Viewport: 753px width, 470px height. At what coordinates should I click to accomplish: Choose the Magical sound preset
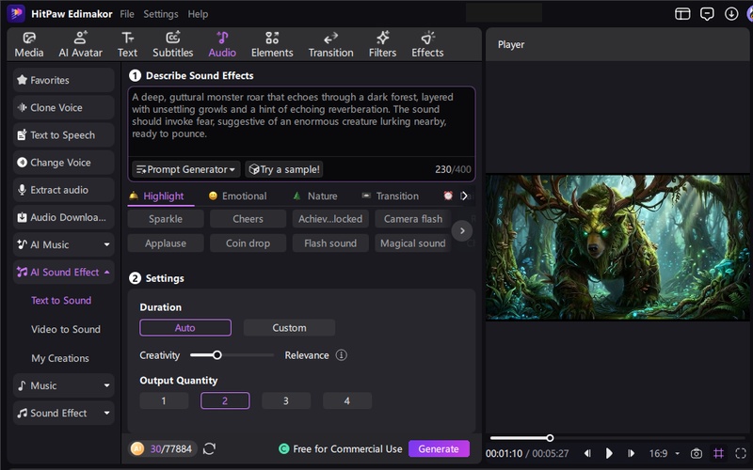pos(412,243)
